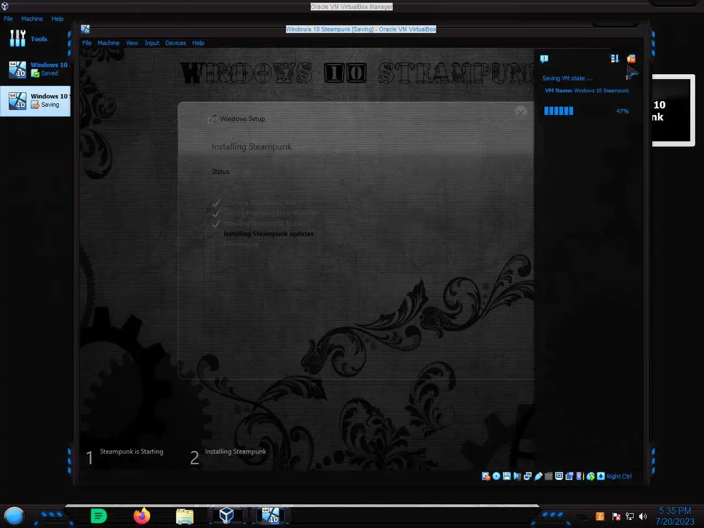Screen dimensions: 704x528
Task: Open the green chat app on the taskbar
Action: pyautogui.click(x=98, y=516)
